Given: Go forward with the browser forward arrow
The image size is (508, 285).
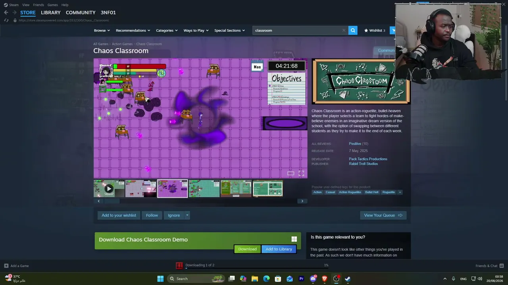Looking at the screenshot, I should [15, 13].
